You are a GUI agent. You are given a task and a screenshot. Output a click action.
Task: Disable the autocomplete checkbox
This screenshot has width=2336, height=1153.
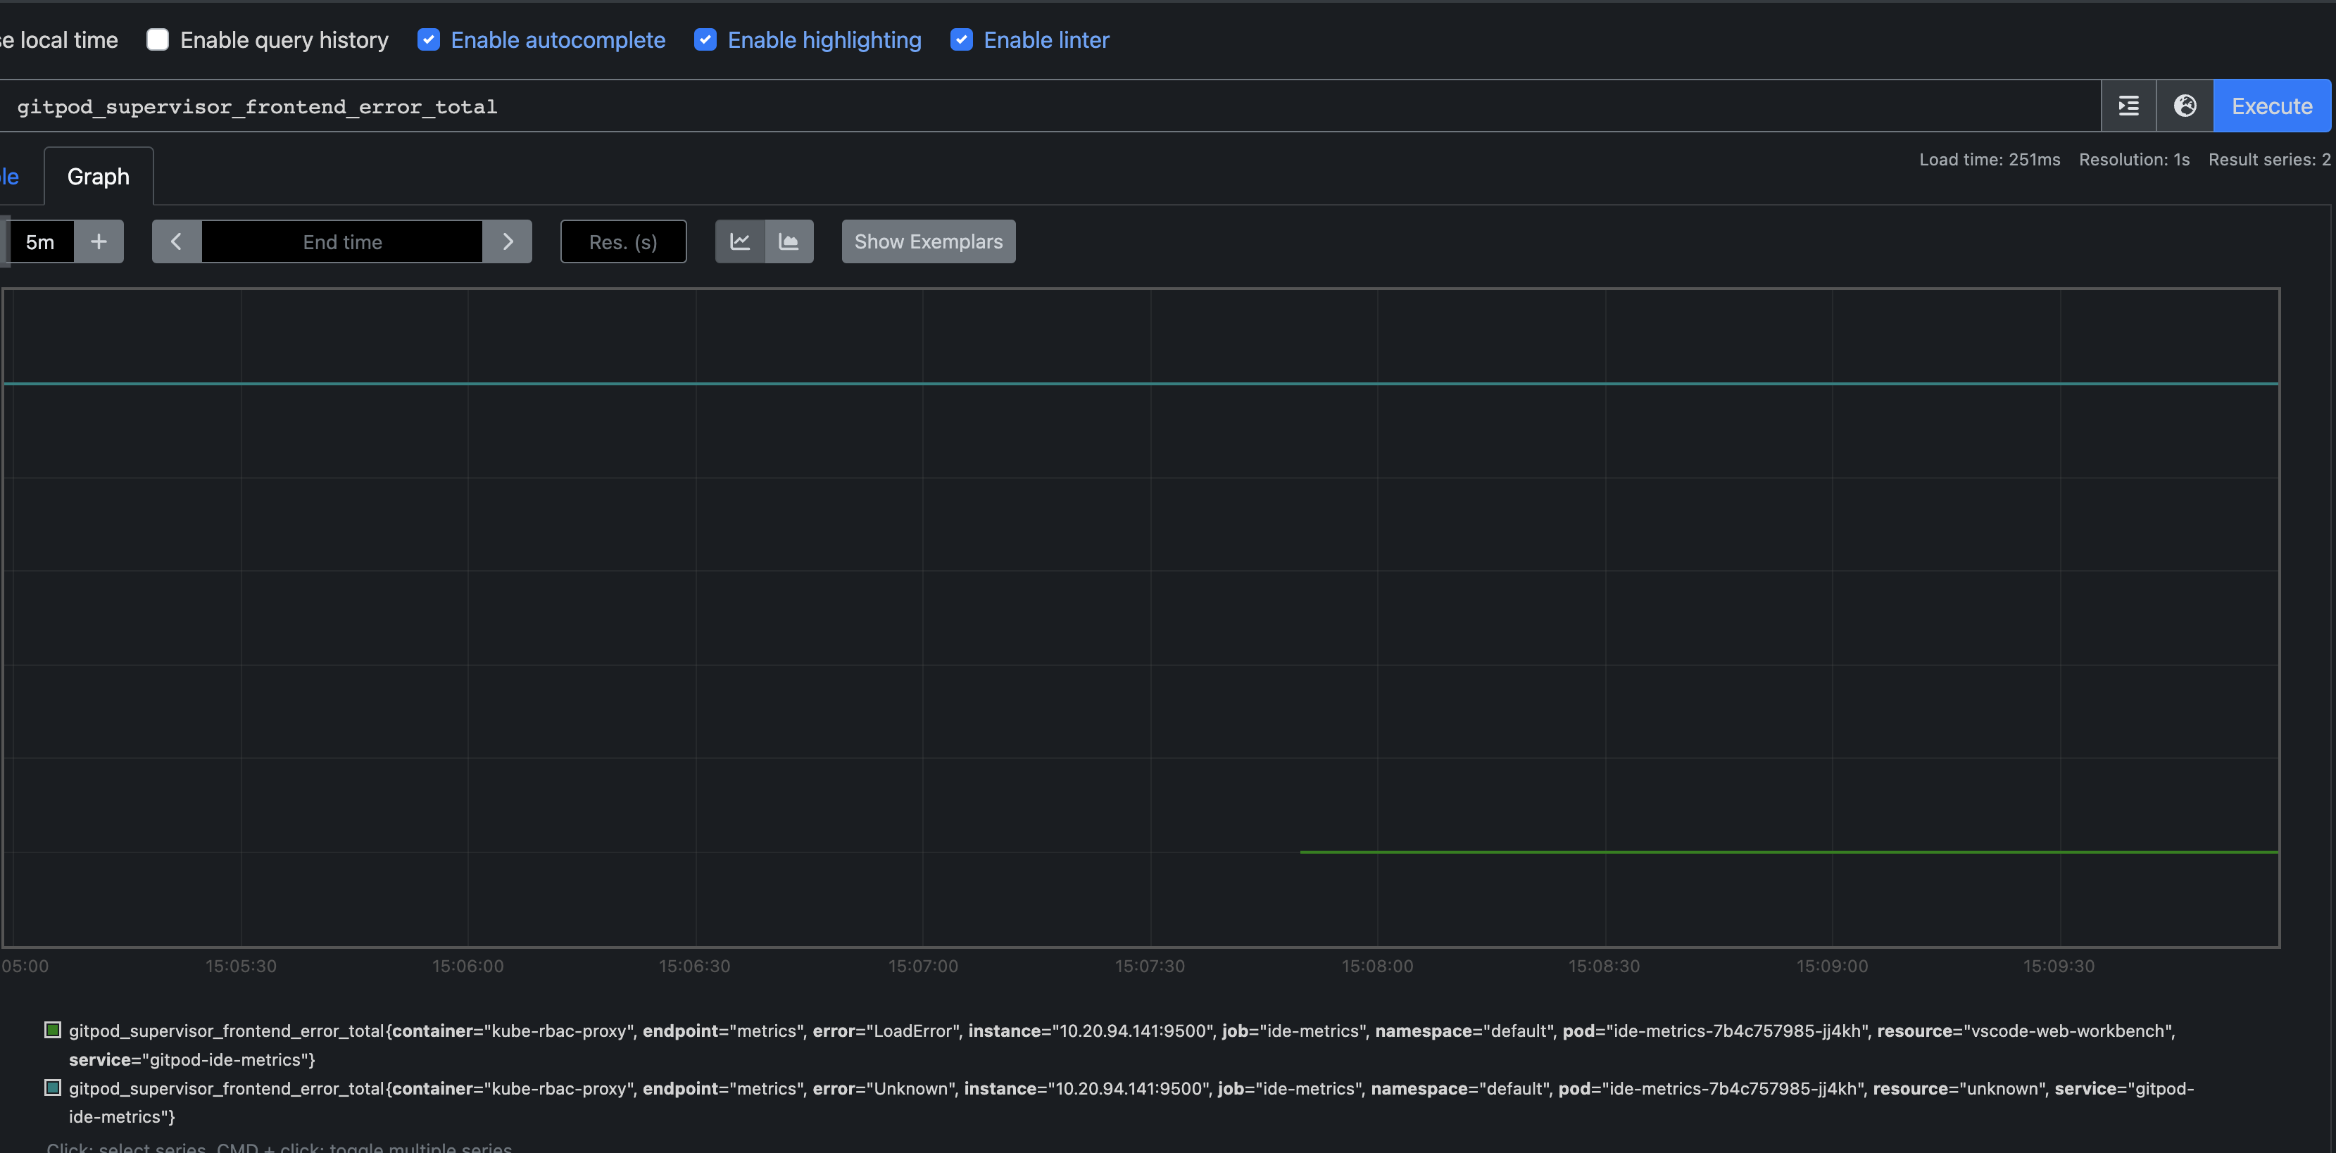tap(429, 40)
